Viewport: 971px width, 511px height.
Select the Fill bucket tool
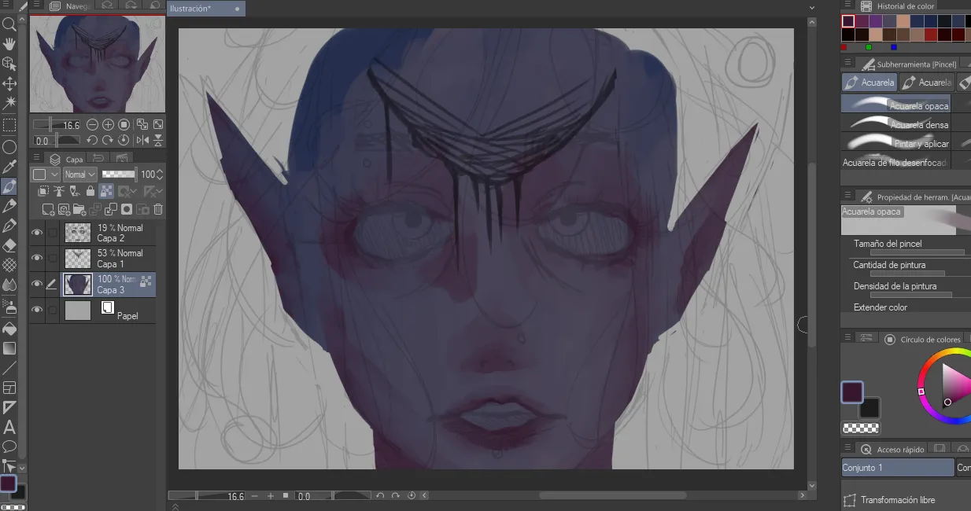(x=9, y=329)
